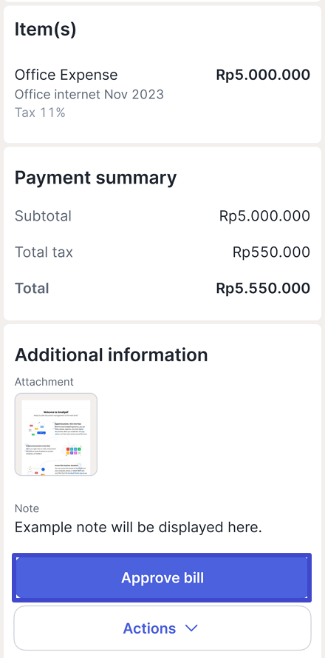This screenshot has height=658, width=325.
Task: Click the Note label
Action: click(27, 508)
